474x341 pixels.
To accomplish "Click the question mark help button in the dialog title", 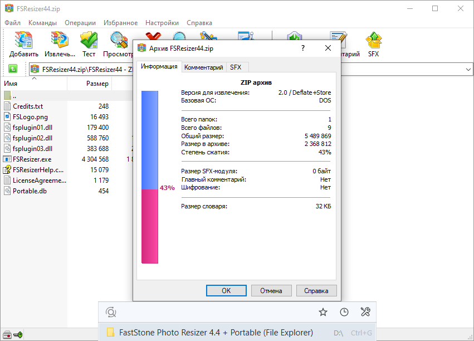I will click(x=303, y=48).
